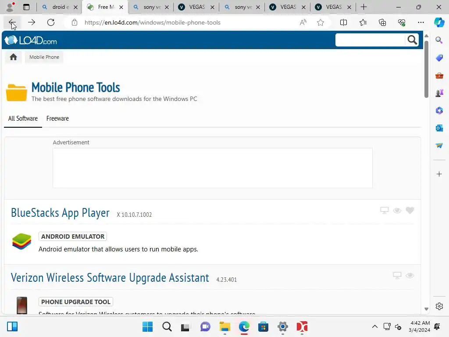Open Settings and more ellipsis menu
Viewport: 449px width, 337px height.
[x=420, y=22]
